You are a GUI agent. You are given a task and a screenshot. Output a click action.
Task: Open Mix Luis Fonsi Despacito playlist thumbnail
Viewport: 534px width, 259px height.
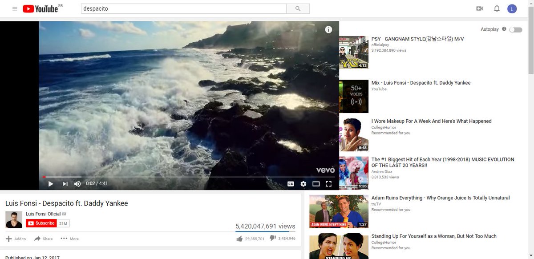click(x=354, y=96)
